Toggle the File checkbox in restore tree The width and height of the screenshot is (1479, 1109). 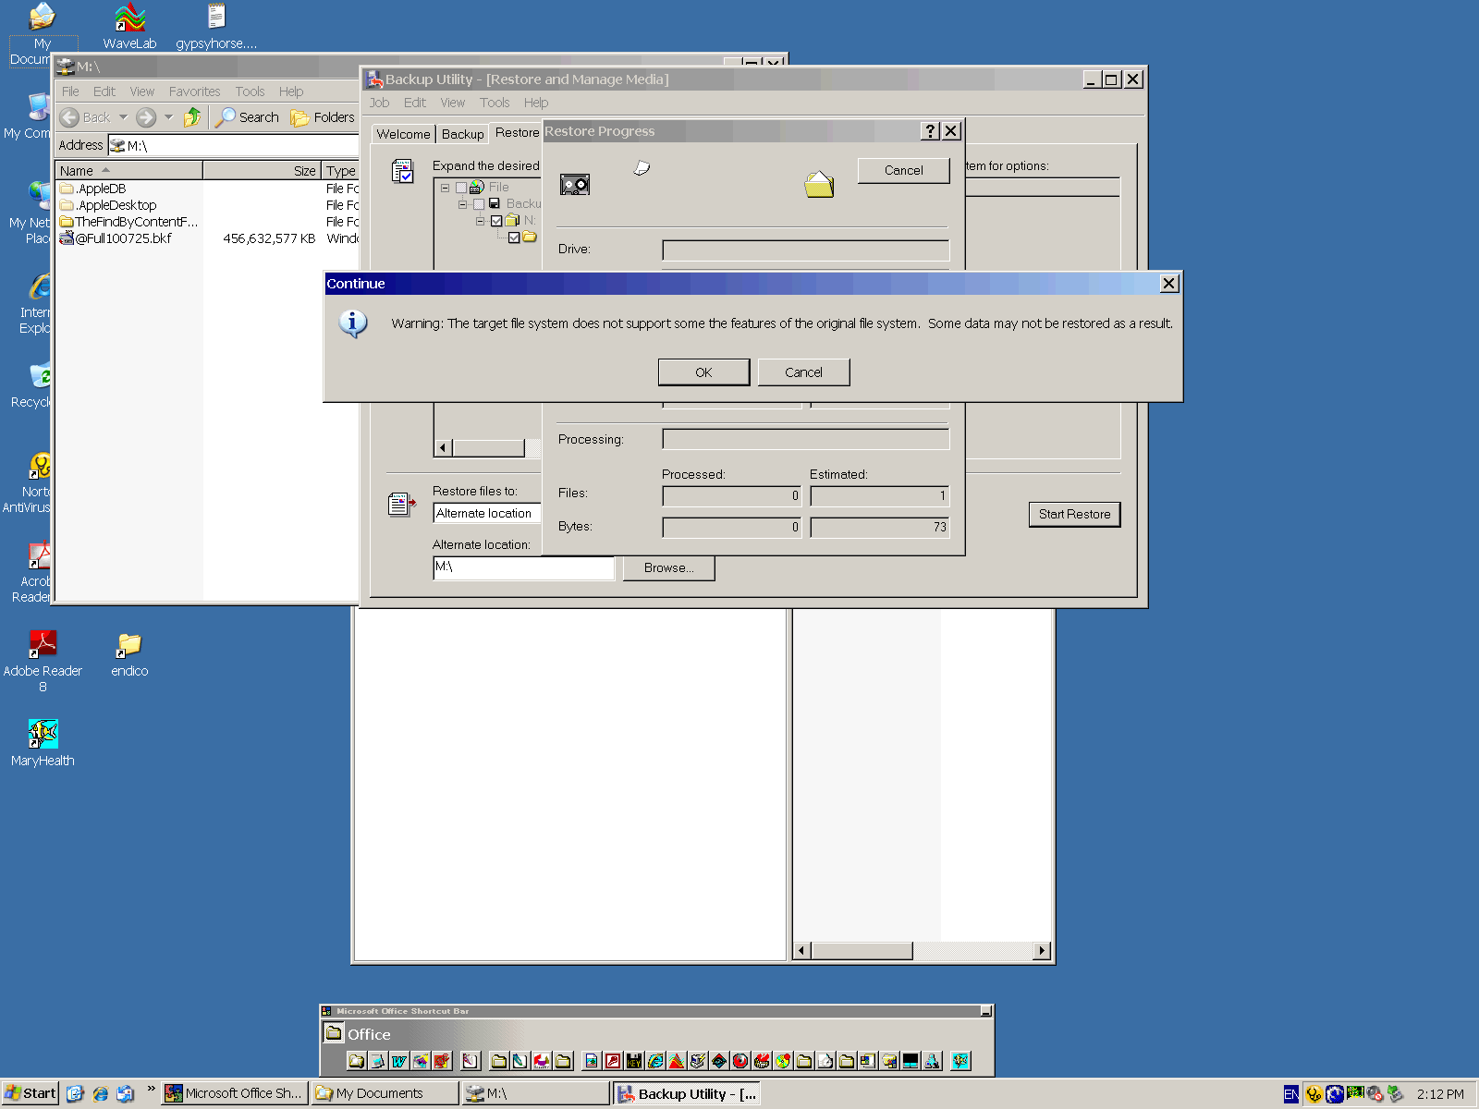click(x=460, y=188)
